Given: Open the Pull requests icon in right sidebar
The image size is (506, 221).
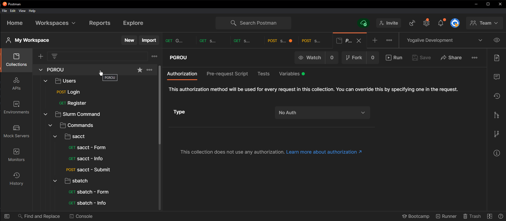Looking at the screenshot, I should (x=497, y=115).
